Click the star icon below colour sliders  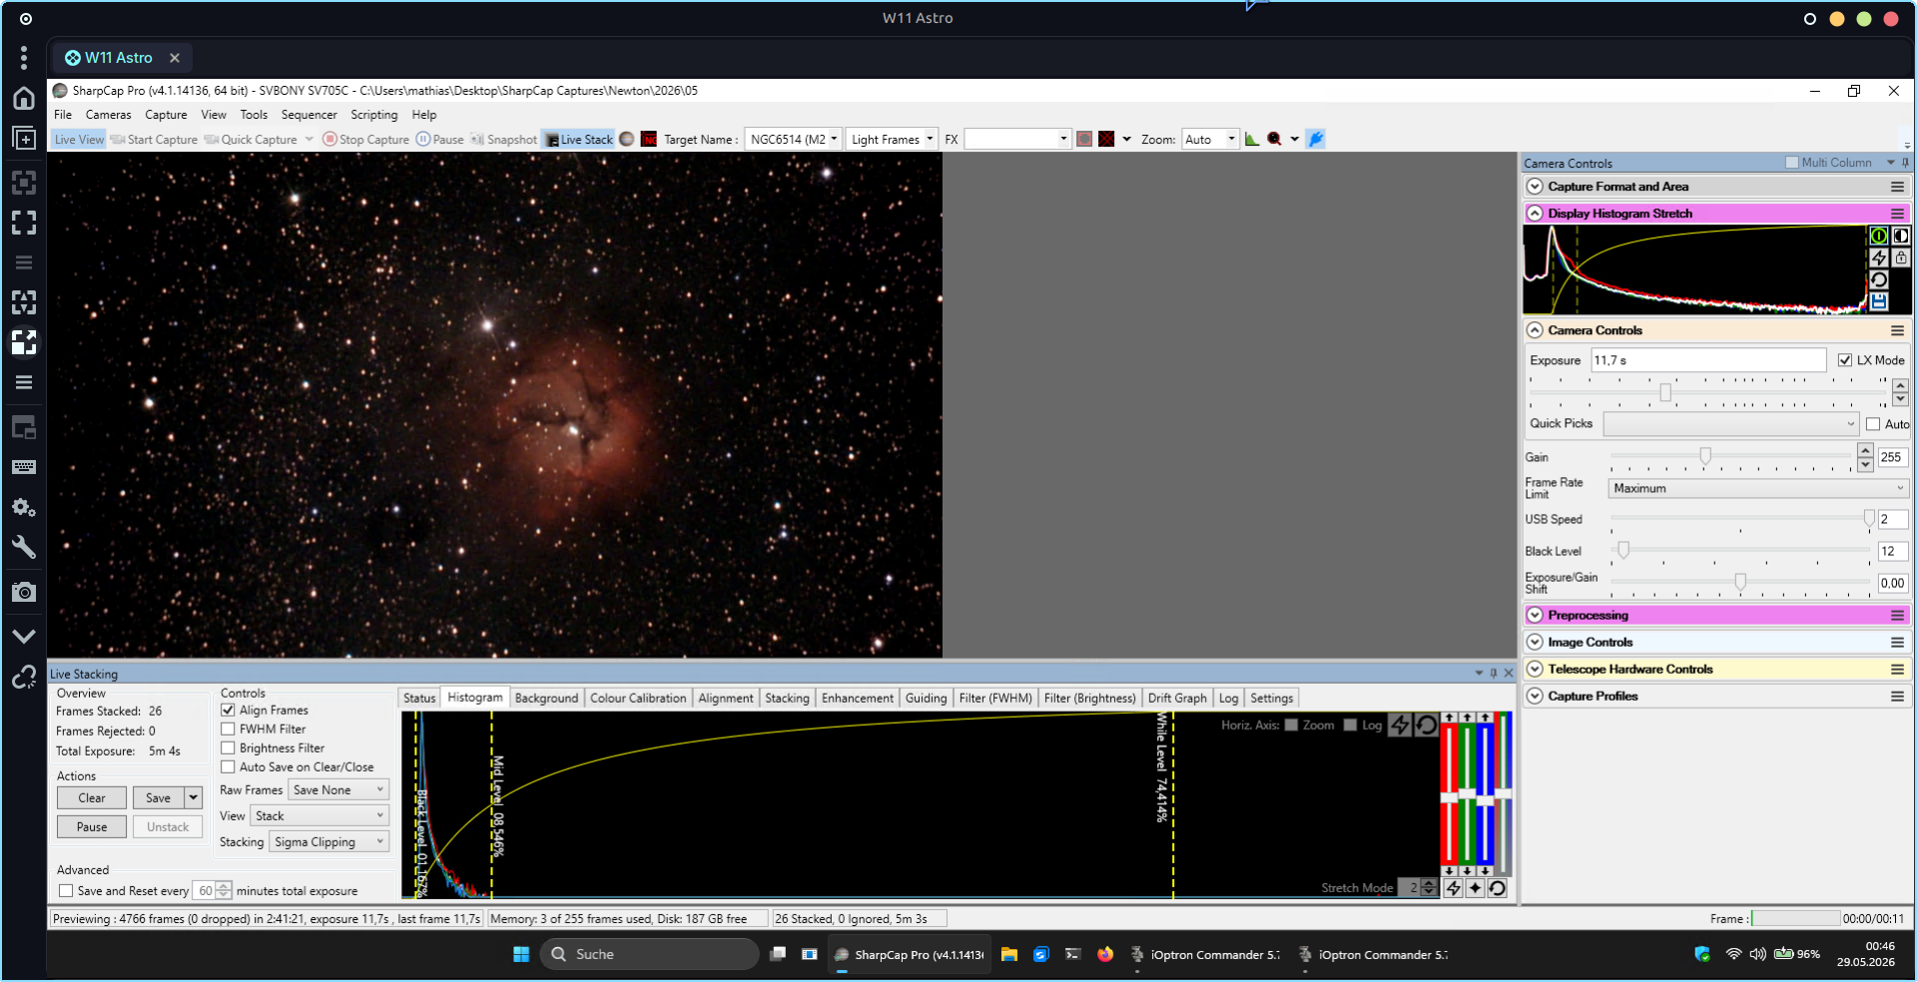(x=1475, y=888)
